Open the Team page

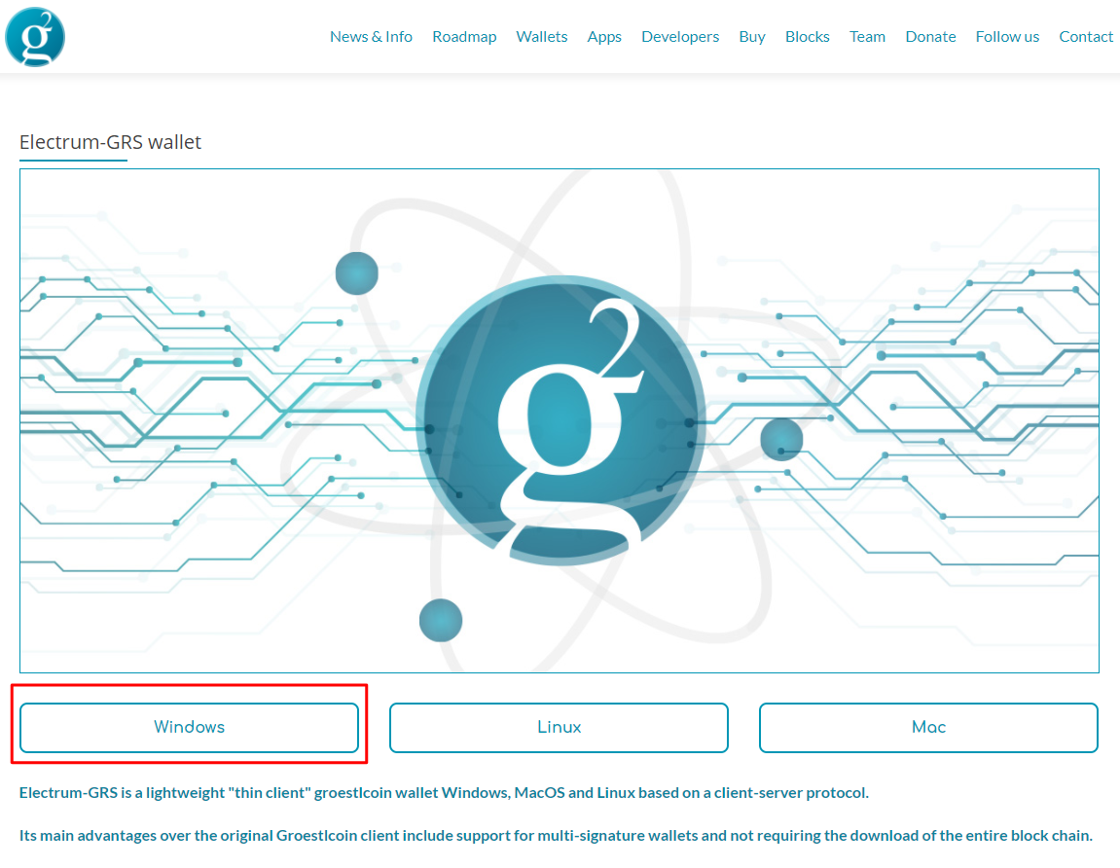pos(867,36)
